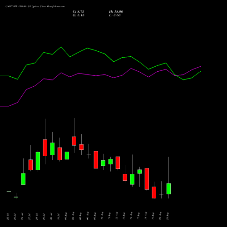
Task: Click the 12 Aug date label
Action: click(x=117, y=216)
